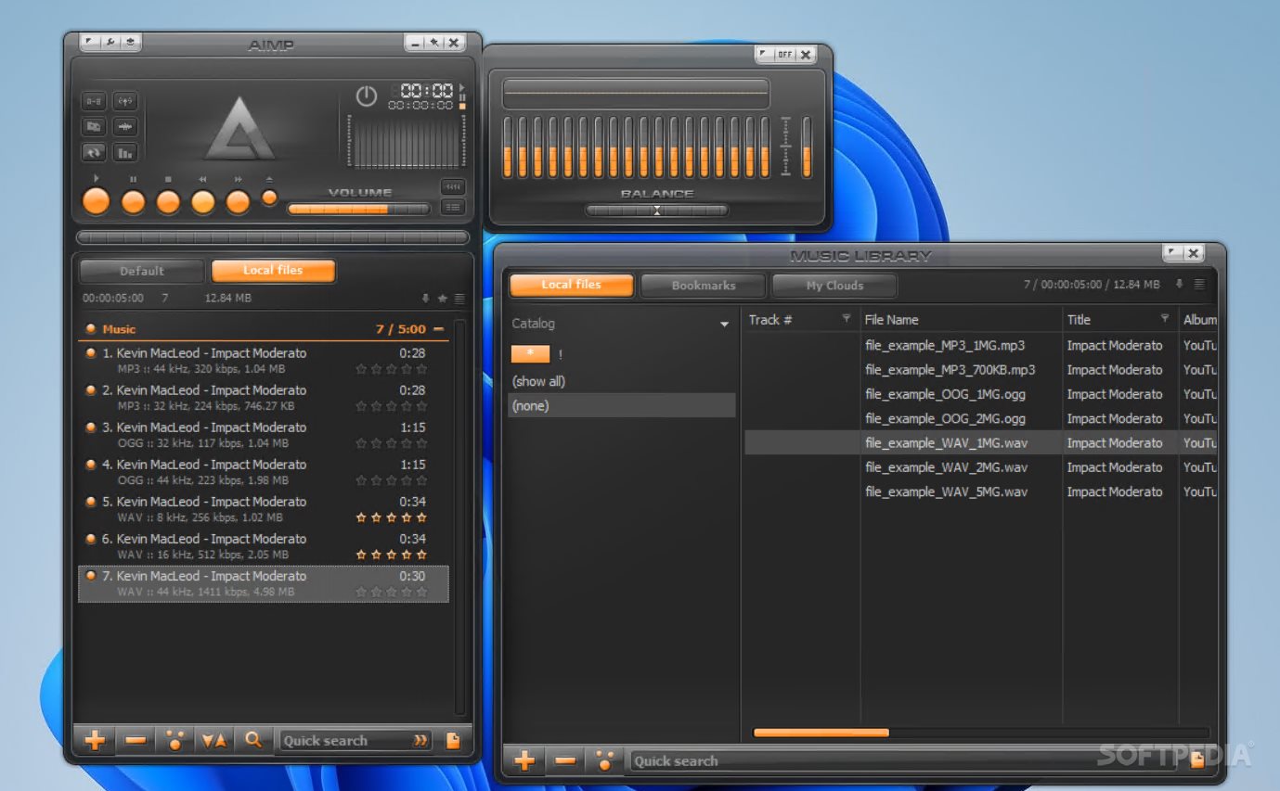
Task: Toggle the equalizer OFF switch
Action: point(785,55)
